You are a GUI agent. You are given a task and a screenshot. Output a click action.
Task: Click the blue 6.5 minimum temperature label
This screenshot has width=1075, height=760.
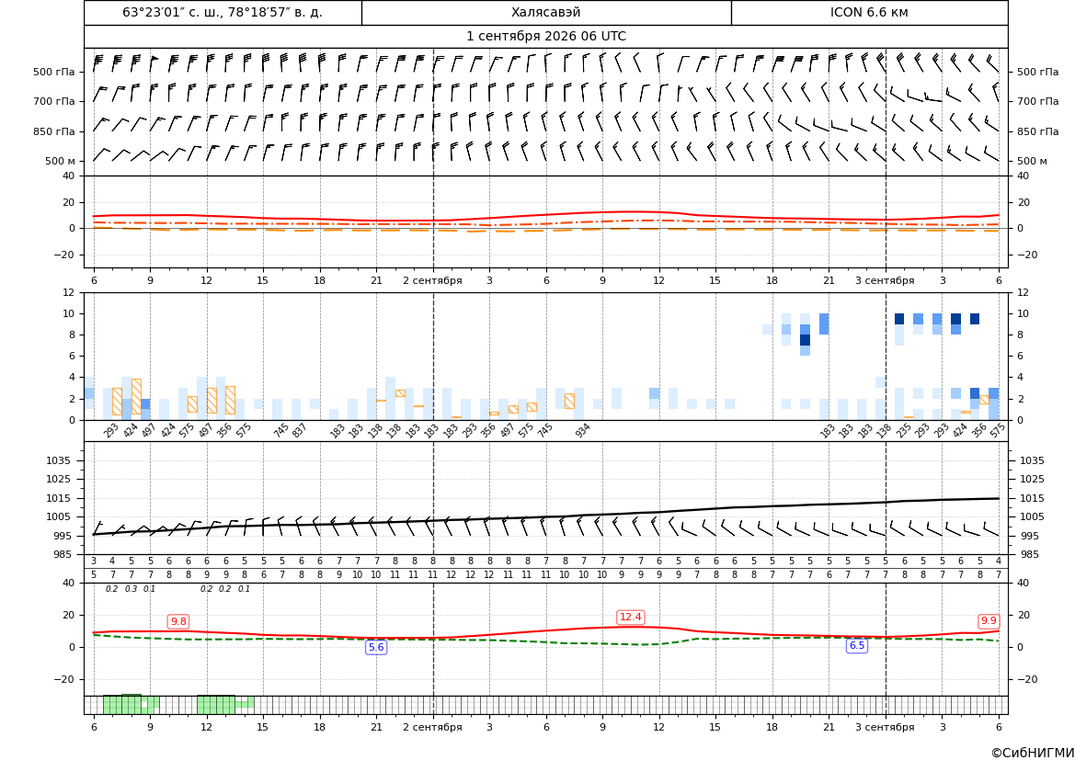click(x=857, y=645)
